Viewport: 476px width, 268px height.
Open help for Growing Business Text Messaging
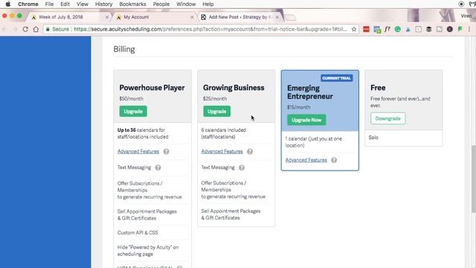pos(241,167)
